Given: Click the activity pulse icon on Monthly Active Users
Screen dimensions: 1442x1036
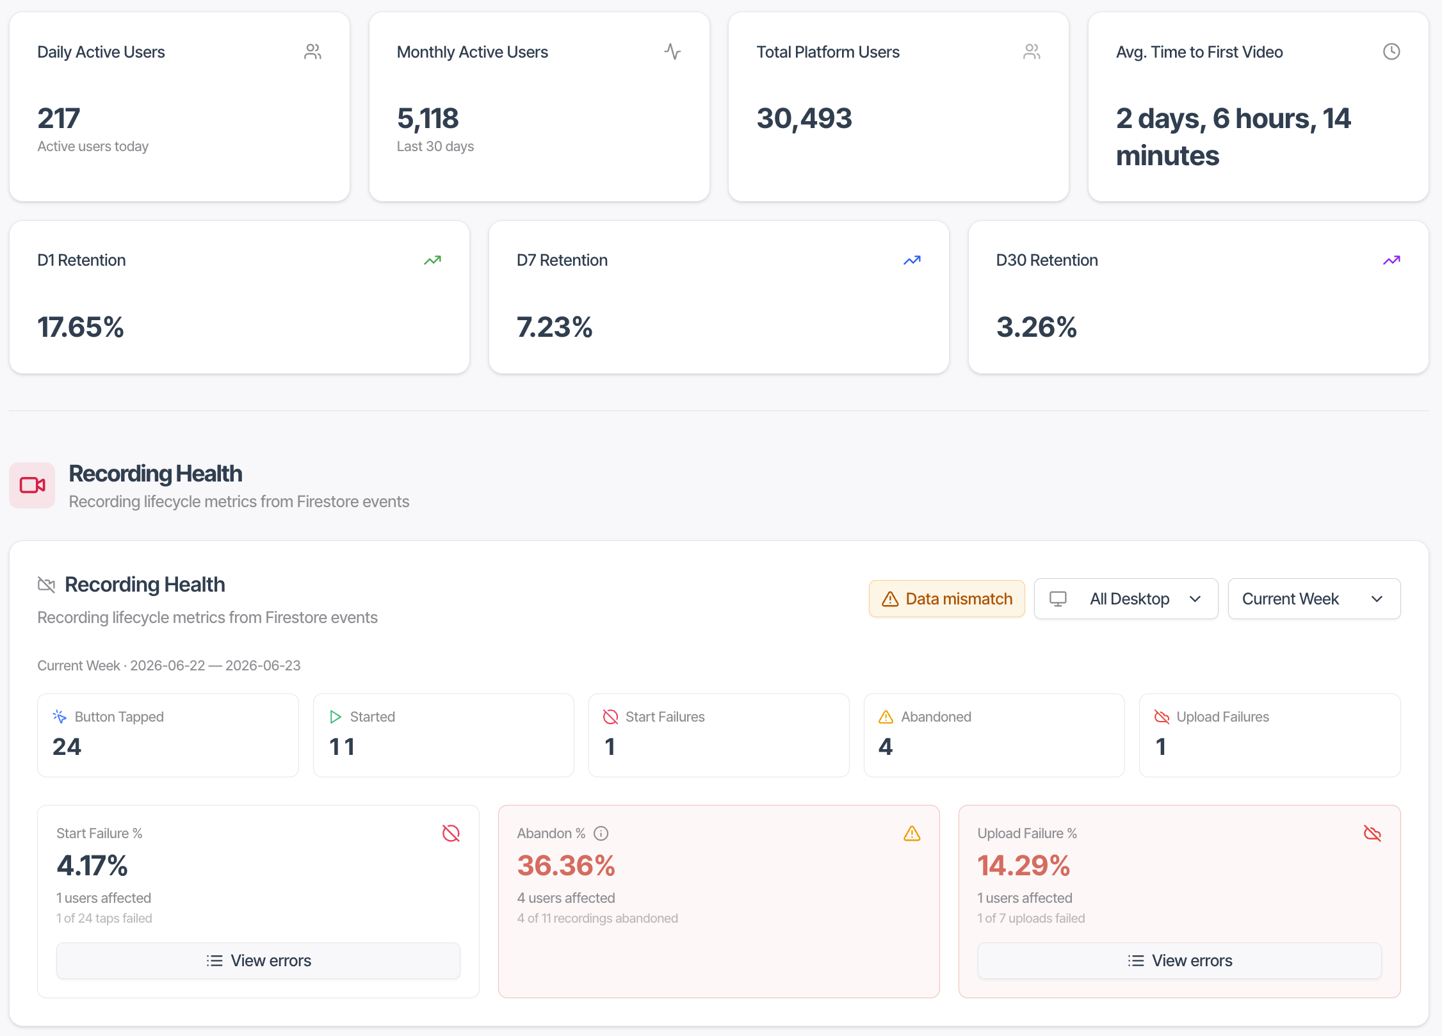Looking at the screenshot, I should click(x=672, y=52).
